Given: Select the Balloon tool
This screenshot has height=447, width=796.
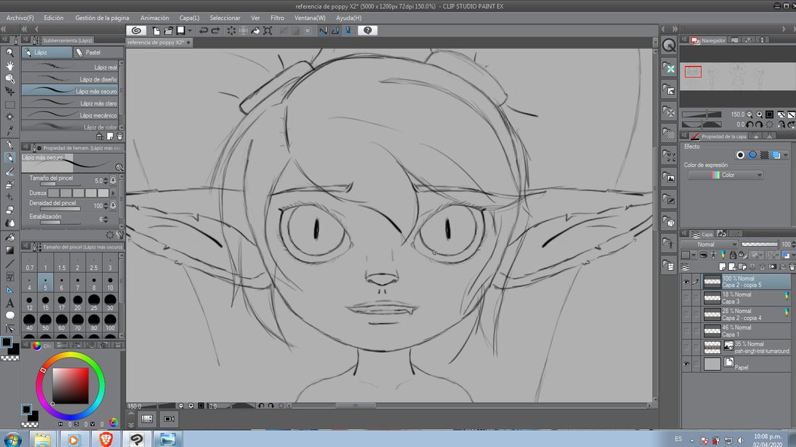Looking at the screenshot, I should pos(10,315).
